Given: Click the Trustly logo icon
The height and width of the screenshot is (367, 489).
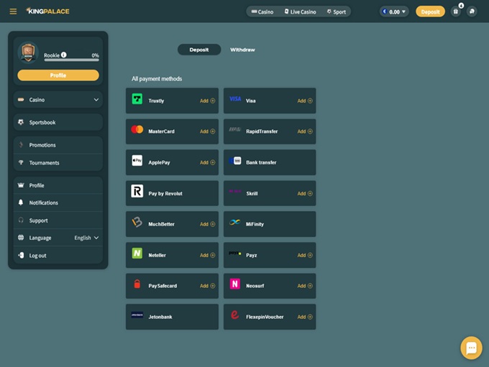Looking at the screenshot, I should click(137, 100).
